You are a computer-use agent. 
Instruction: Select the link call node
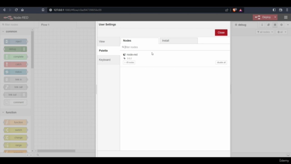15,87
